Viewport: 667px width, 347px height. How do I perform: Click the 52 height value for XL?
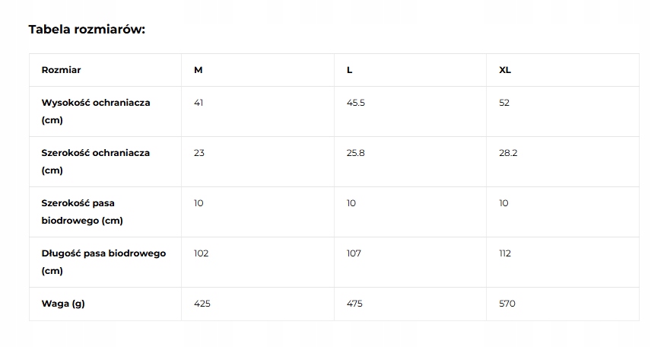[504, 103]
